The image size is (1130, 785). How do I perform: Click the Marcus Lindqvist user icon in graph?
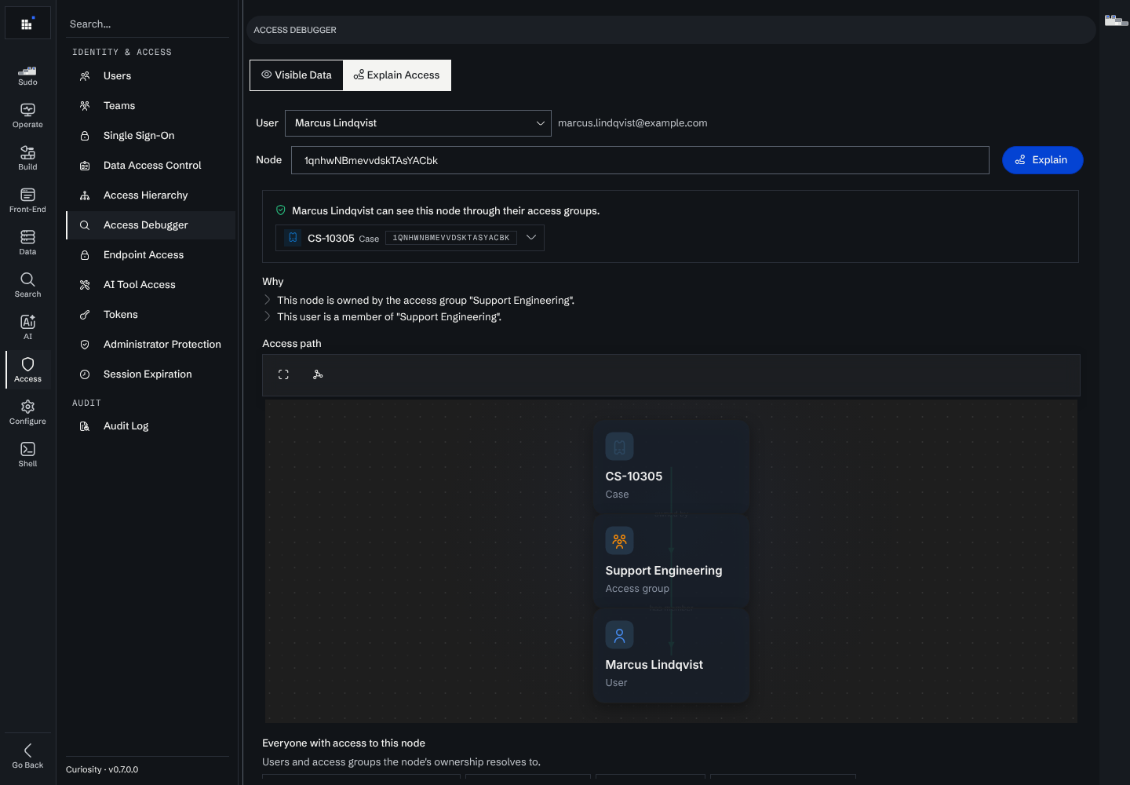619,635
